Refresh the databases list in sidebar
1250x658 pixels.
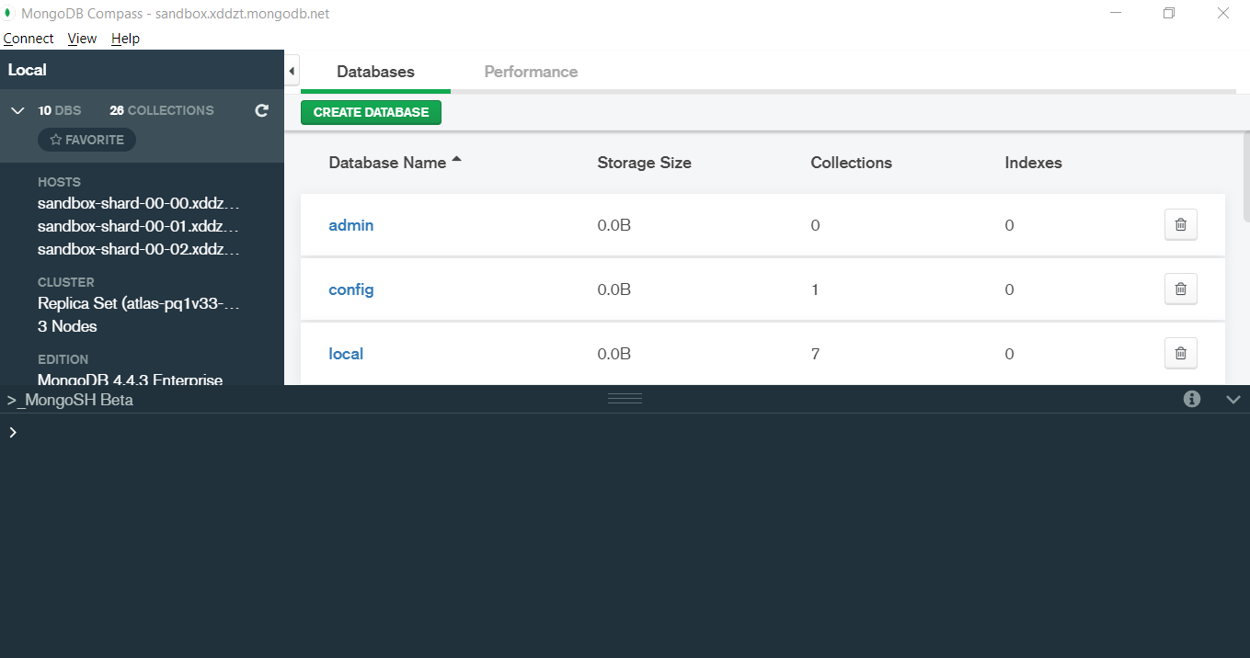[x=261, y=110]
